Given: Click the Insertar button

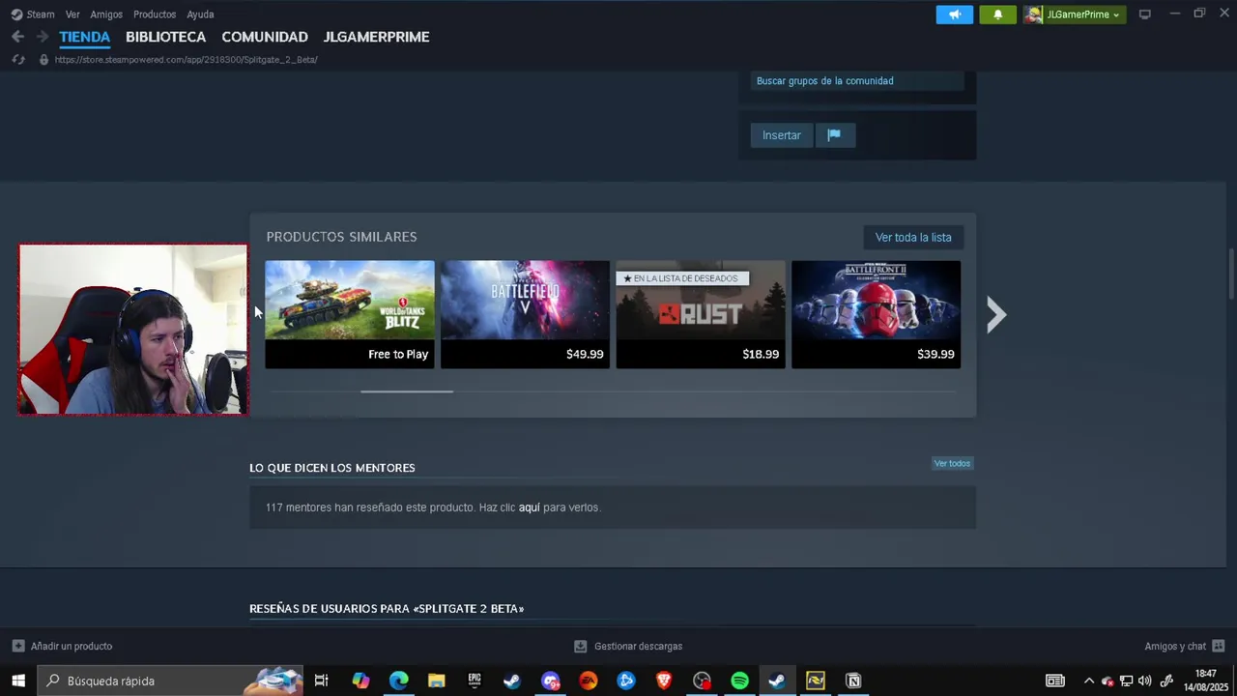Looking at the screenshot, I should (781, 135).
